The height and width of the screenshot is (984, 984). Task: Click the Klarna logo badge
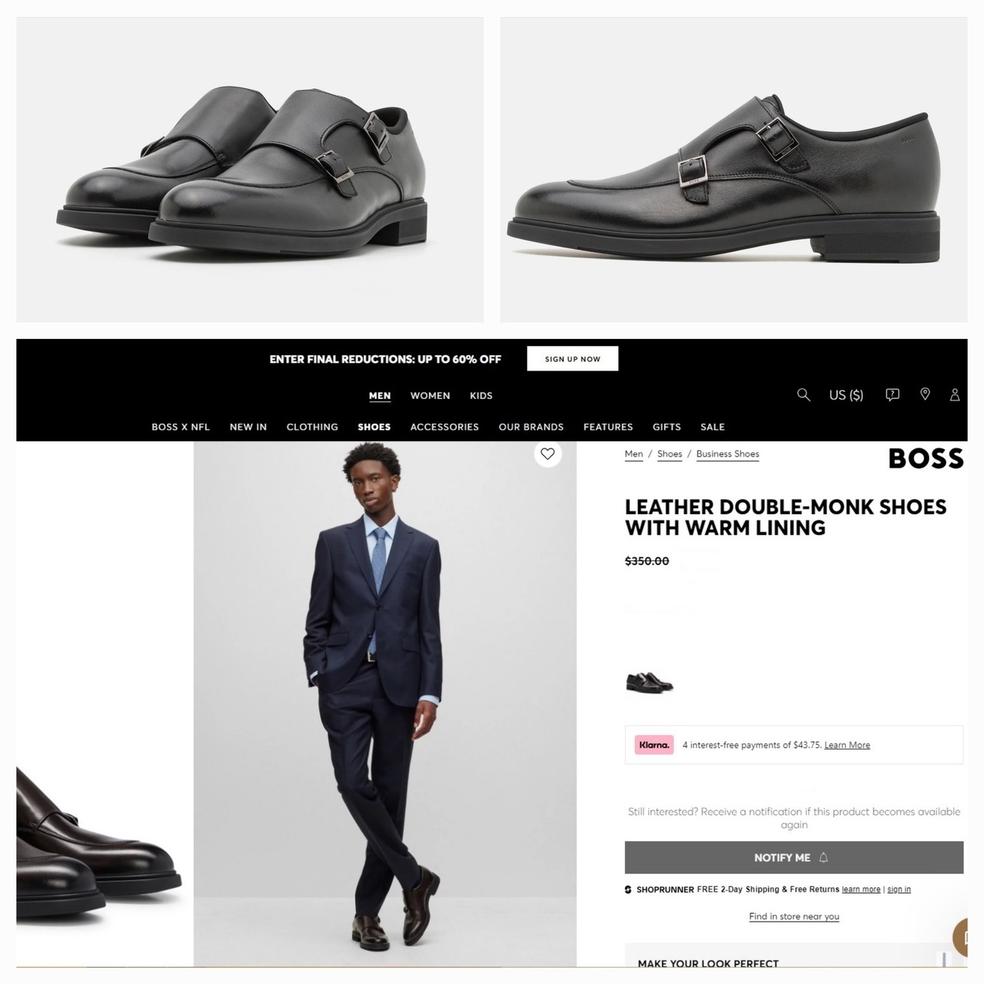(x=654, y=745)
